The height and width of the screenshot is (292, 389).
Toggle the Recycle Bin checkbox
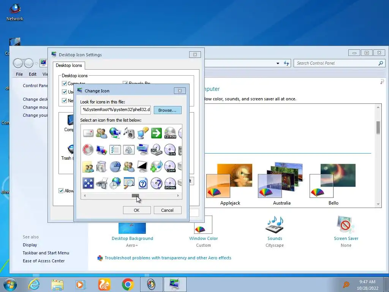pyautogui.click(x=125, y=83)
